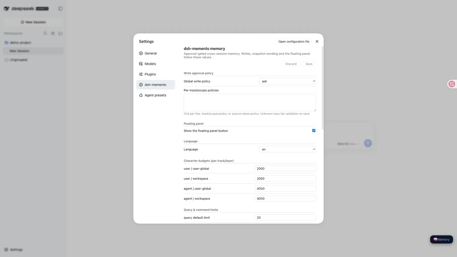The height and width of the screenshot is (257, 457).
Task: Edit the user / workspace budget field
Action: coord(285,178)
